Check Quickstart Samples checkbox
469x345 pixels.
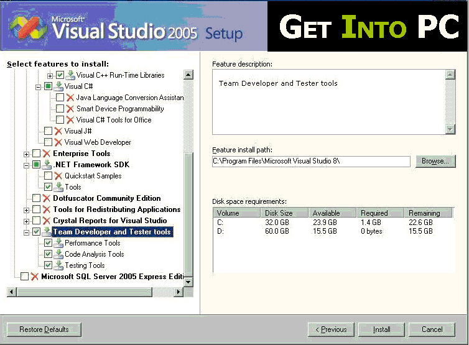[x=48, y=176]
